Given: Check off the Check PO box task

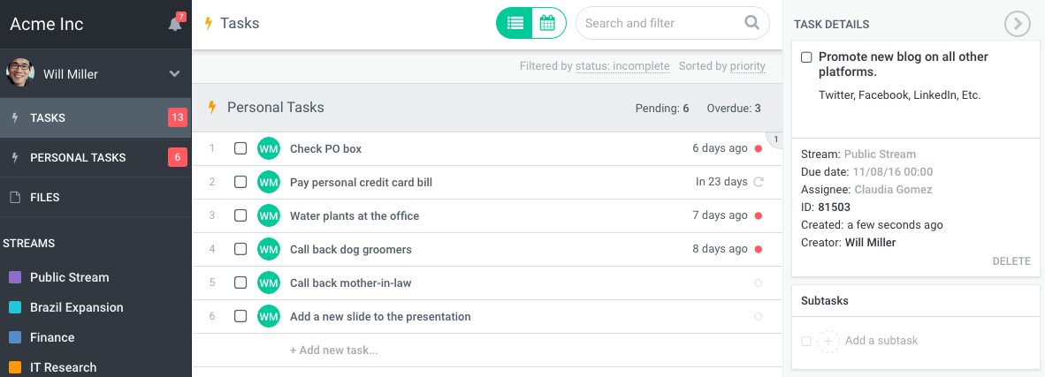Looking at the screenshot, I should (240, 148).
